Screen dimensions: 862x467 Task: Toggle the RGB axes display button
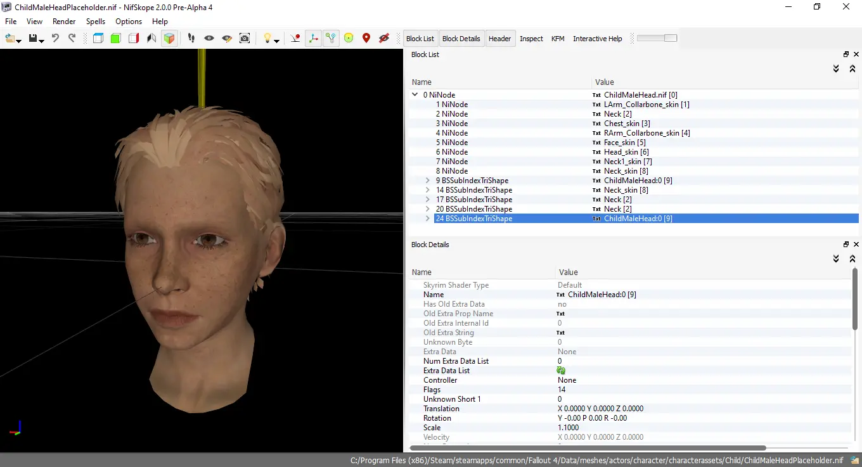point(313,39)
